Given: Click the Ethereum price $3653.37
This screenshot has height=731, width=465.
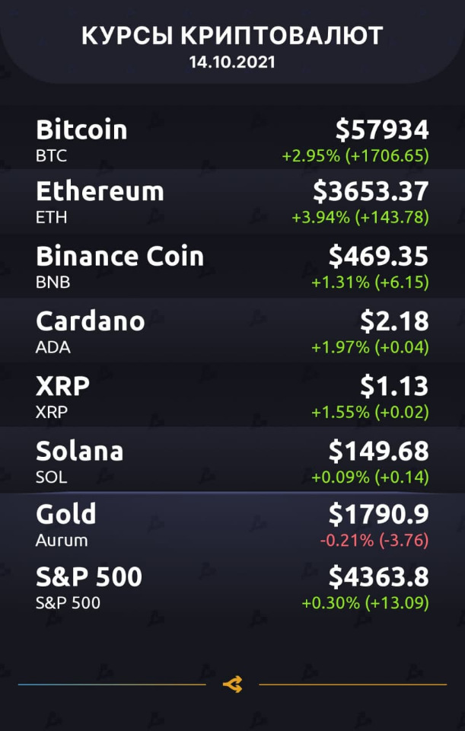Looking at the screenshot, I should coord(371,192).
